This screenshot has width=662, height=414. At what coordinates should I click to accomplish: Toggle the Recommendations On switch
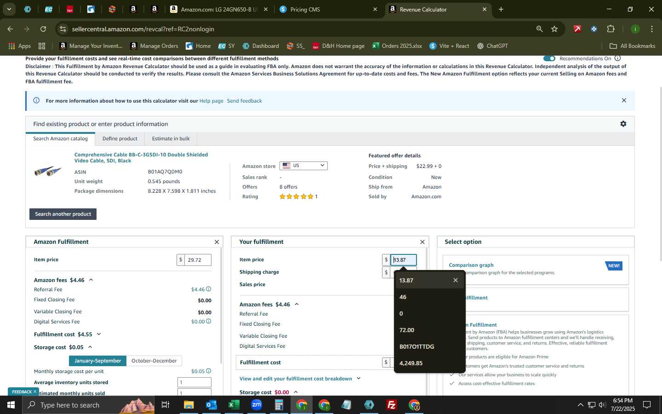549,58
